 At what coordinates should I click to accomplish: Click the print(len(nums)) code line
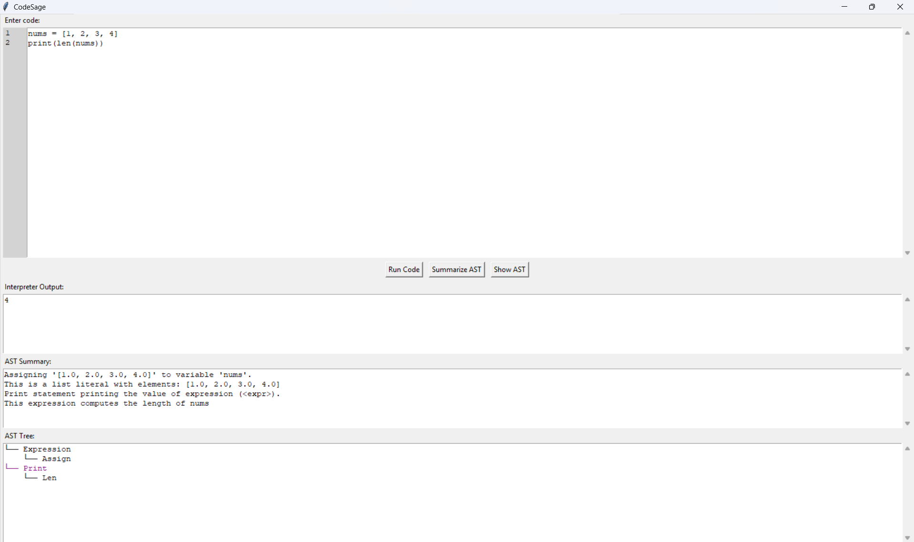point(65,43)
